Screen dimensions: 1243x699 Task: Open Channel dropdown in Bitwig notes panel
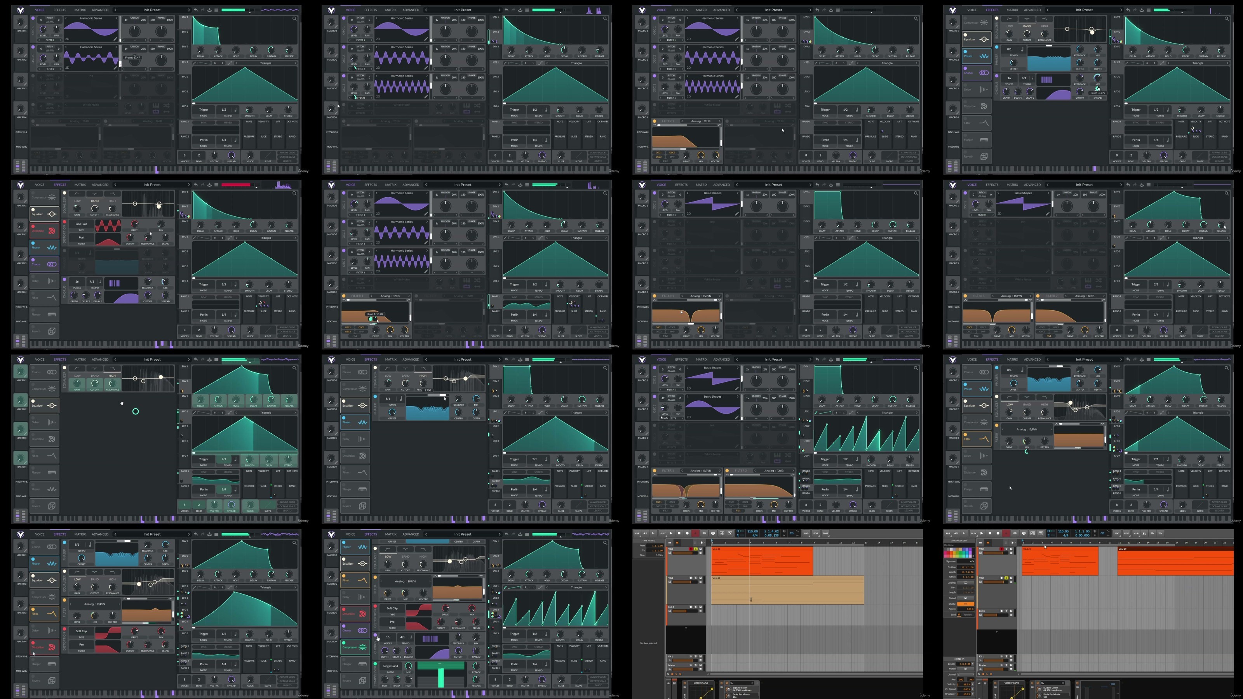966,675
